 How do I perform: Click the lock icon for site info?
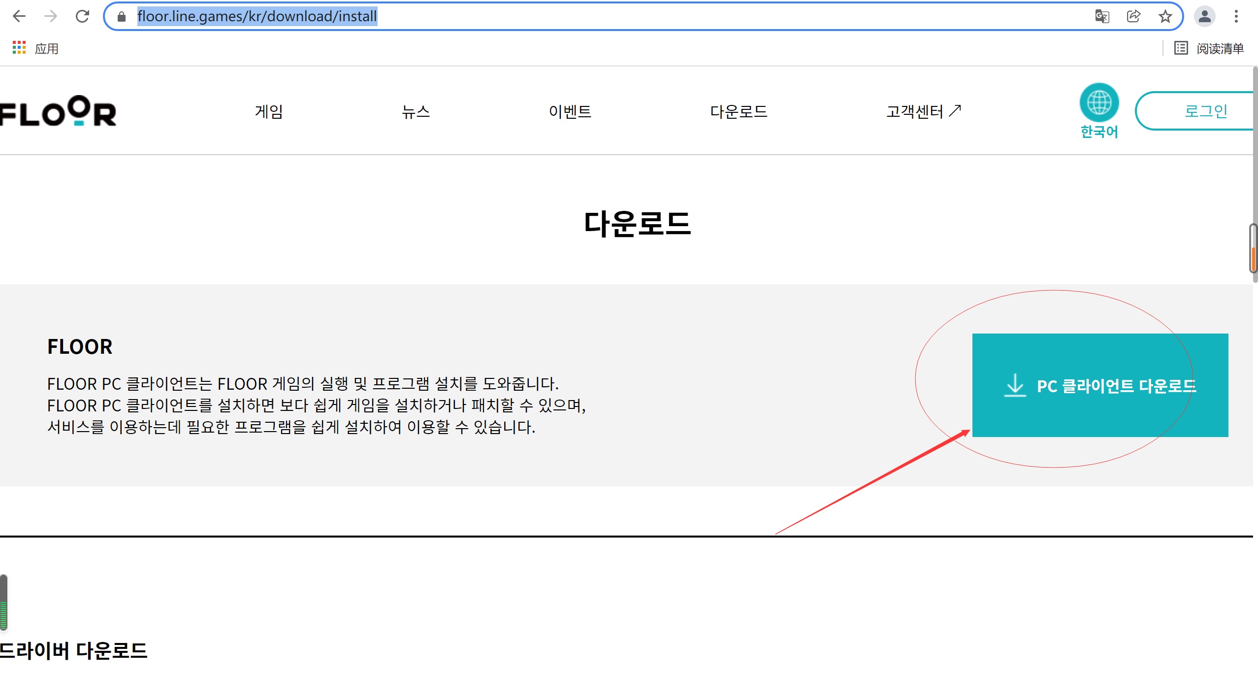coord(122,17)
